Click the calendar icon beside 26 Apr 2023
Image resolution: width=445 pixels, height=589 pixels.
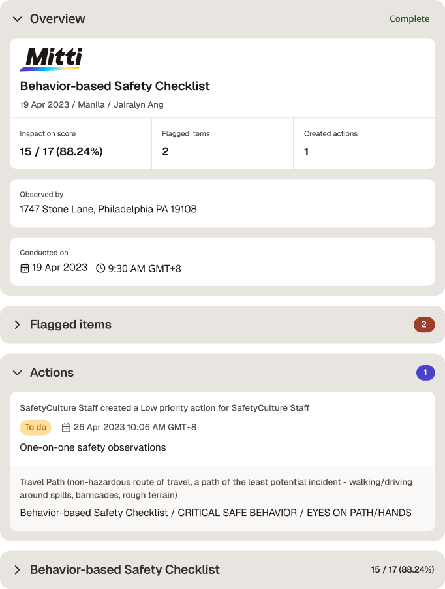coord(66,428)
